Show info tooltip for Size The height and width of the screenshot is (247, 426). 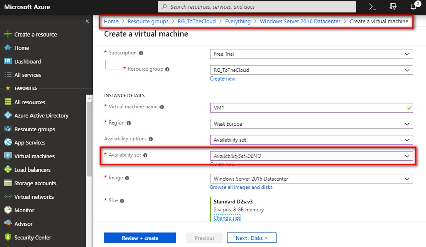(x=122, y=201)
